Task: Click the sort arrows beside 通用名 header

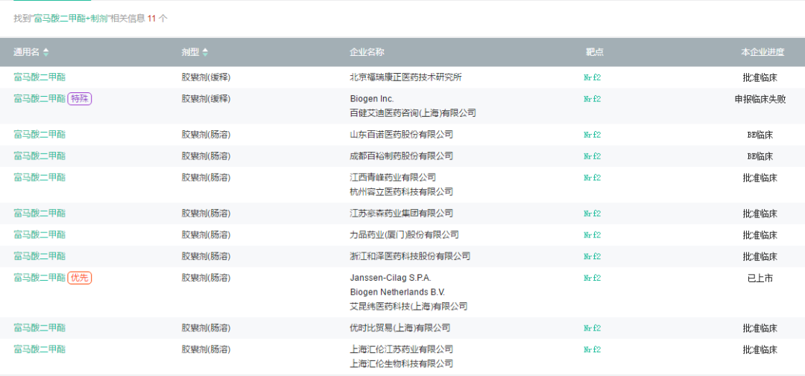Action: point(46,52)
